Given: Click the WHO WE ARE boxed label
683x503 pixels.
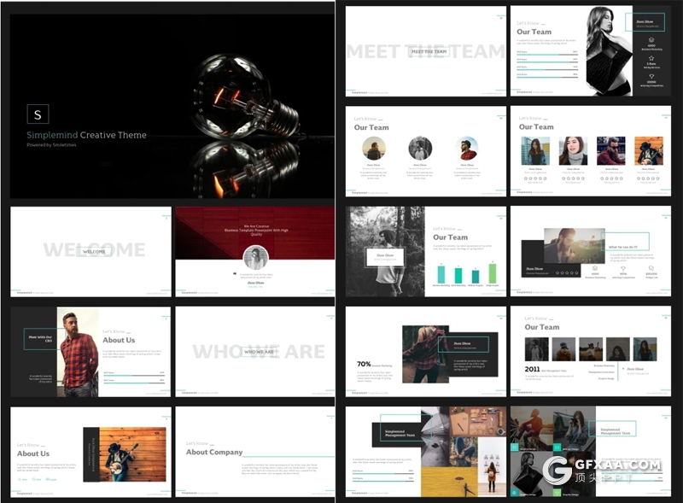Looking at the screenshot, I should point(260,351).
